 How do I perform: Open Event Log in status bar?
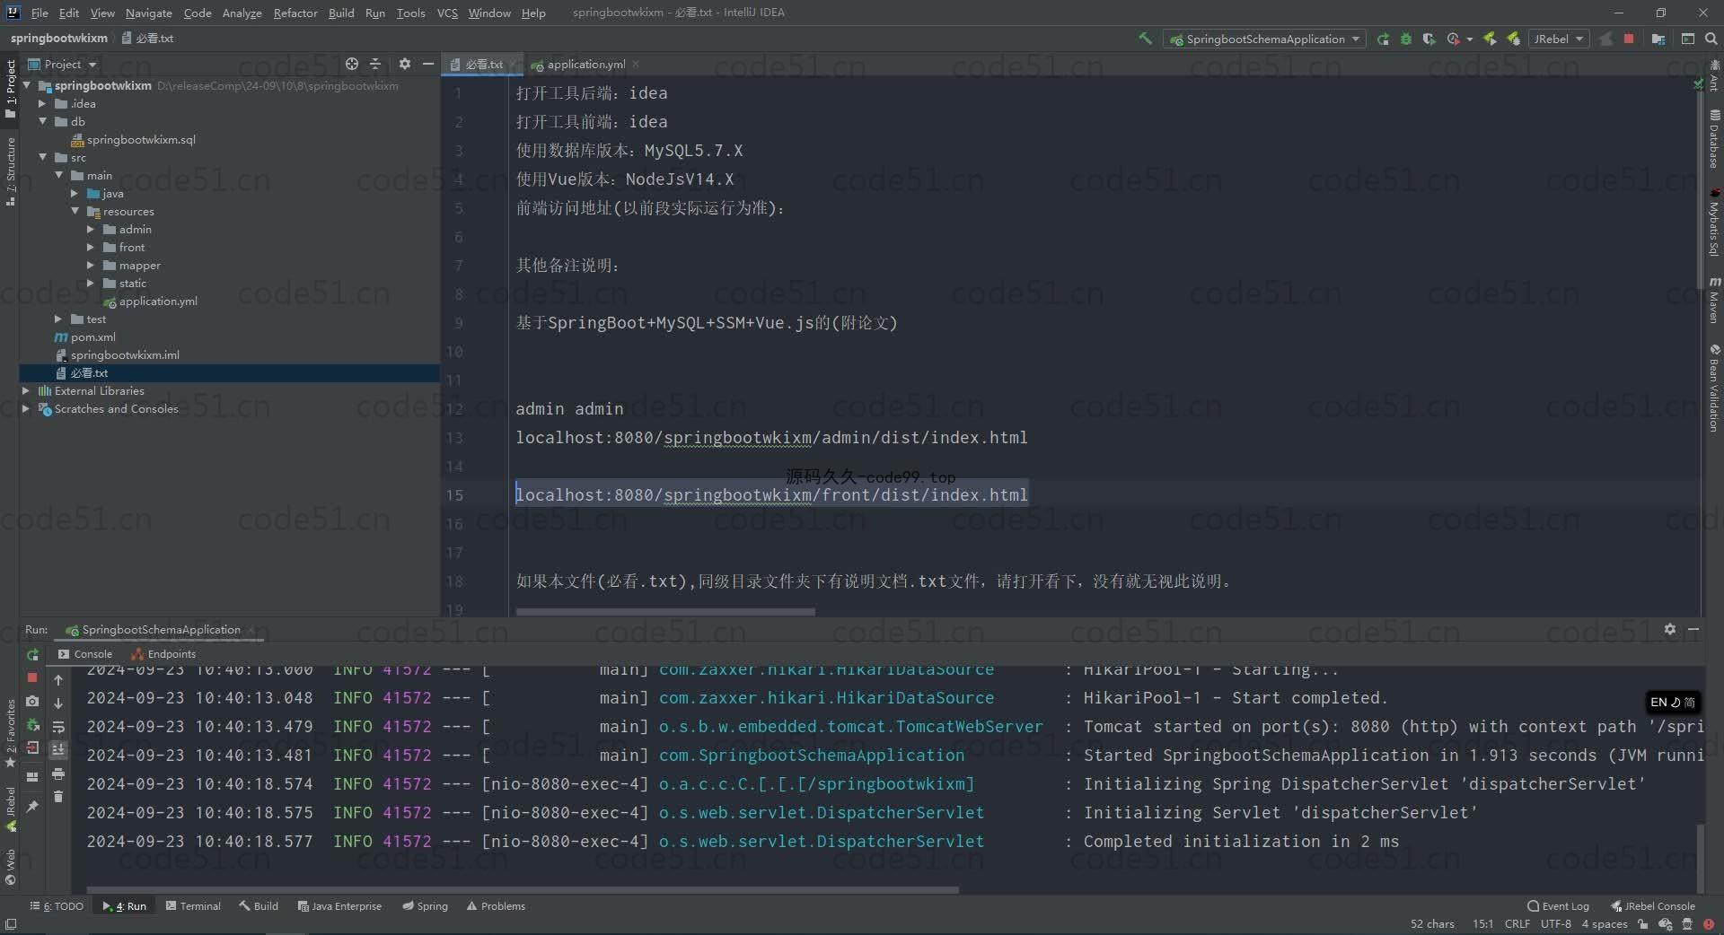pos(1558,906)
